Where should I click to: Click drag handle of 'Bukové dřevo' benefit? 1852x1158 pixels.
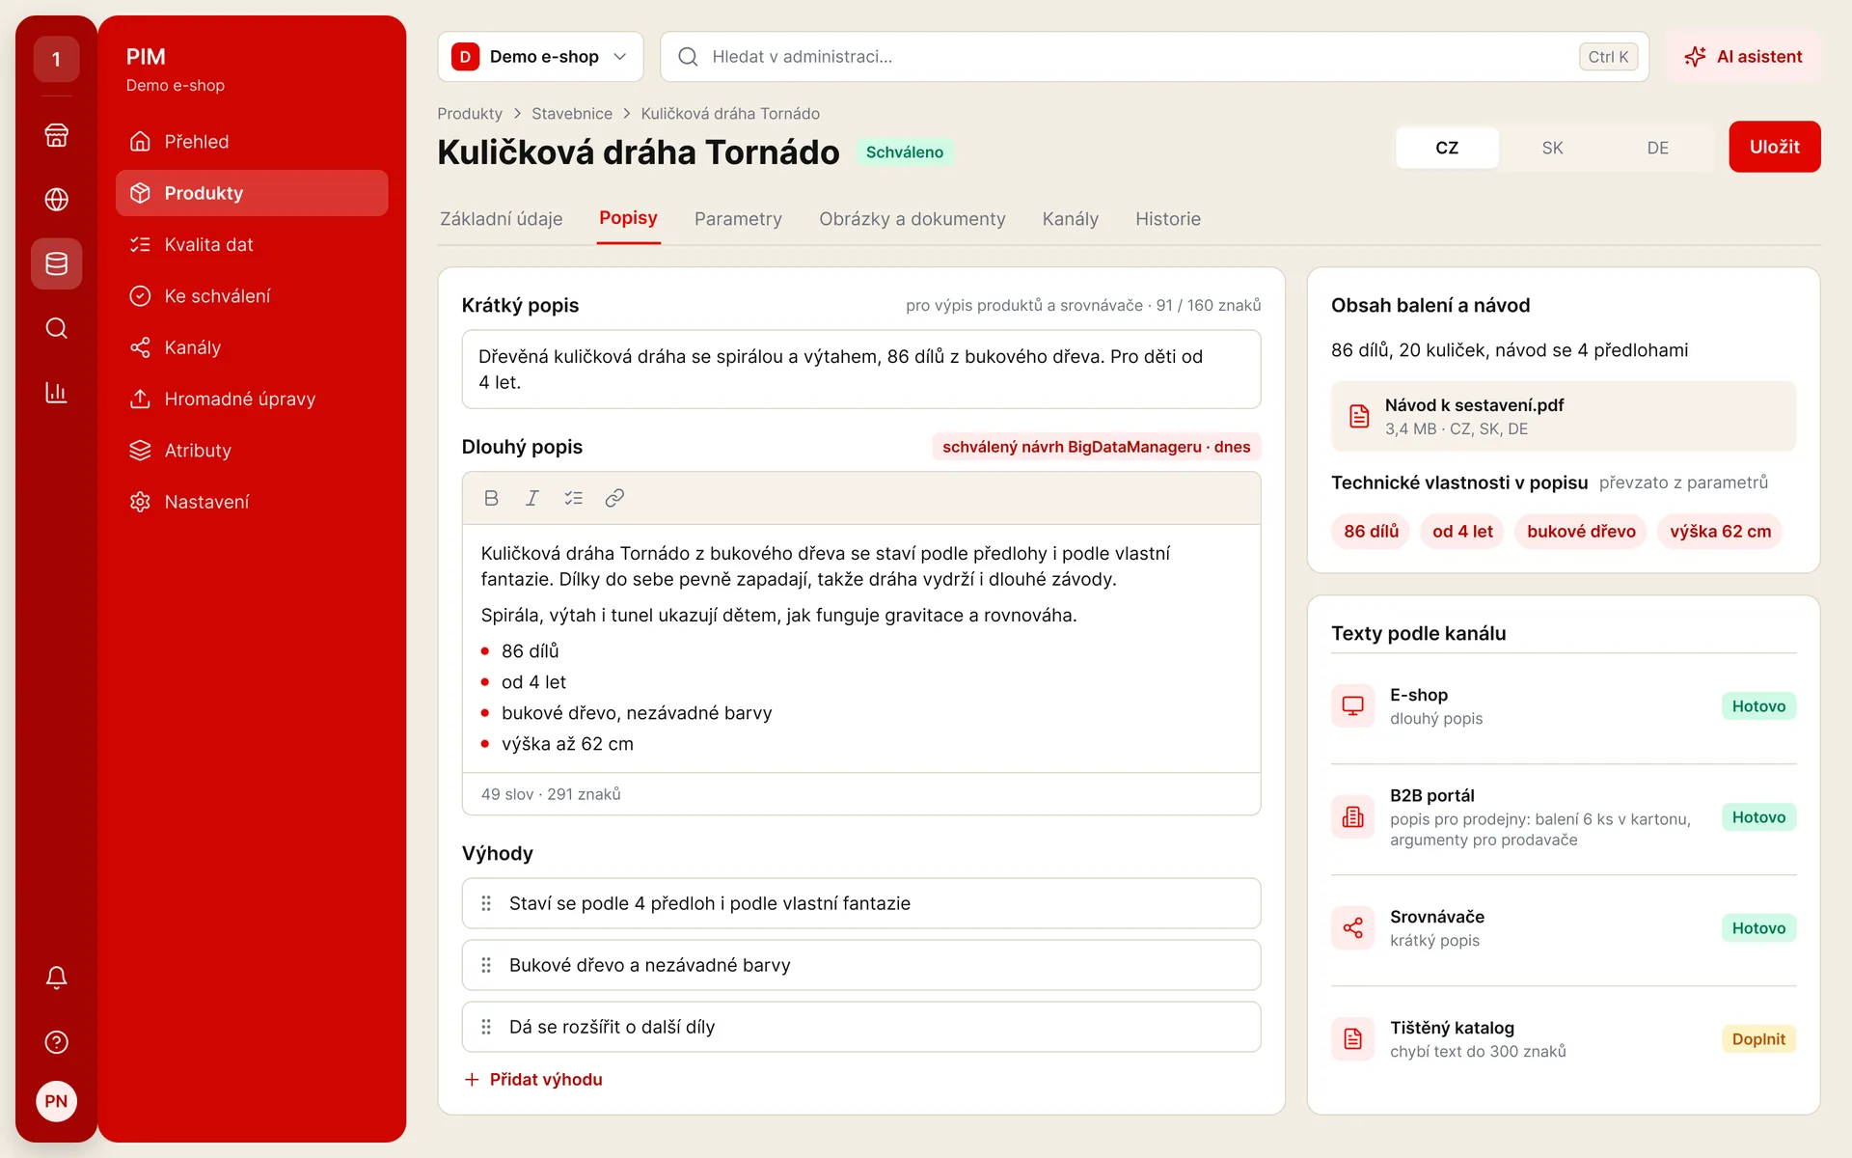pos(486,965)
